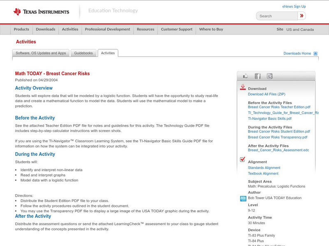This screenshot has height=246, width=329.
Task: Share on the Twitter icon
Action: [269, 76]
